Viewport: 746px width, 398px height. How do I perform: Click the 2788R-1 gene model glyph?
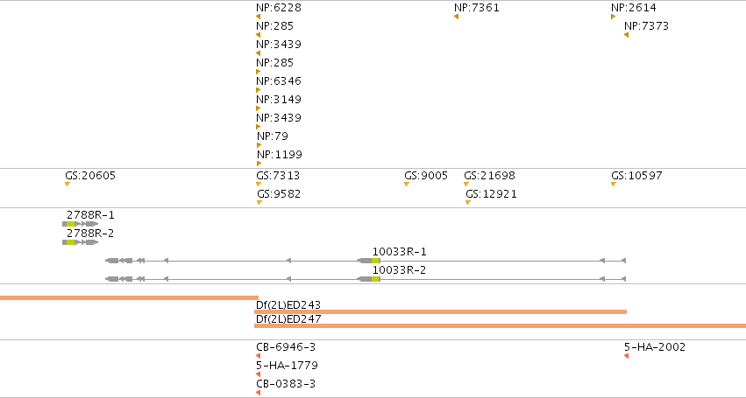81,224
